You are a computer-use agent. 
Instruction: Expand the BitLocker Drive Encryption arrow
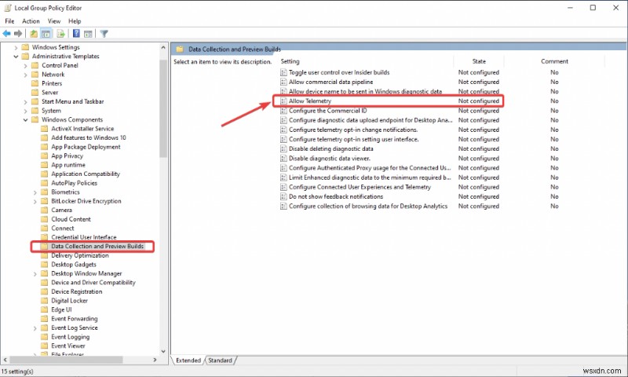[x=35, y=201]
